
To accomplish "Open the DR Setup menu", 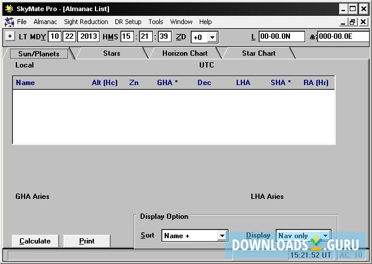I will click(128, 22).
